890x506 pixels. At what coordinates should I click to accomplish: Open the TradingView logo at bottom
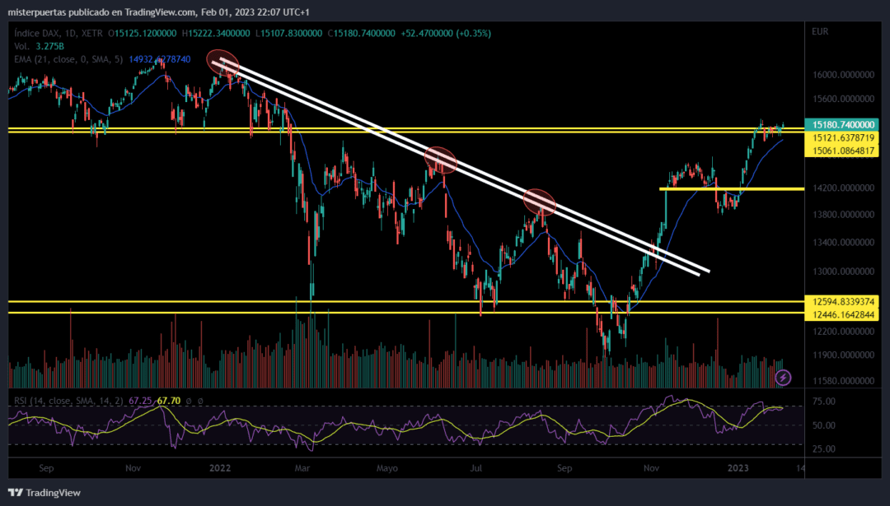[x=44, y=492]
